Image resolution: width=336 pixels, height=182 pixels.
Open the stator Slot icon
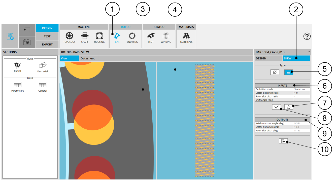[151, 37]
